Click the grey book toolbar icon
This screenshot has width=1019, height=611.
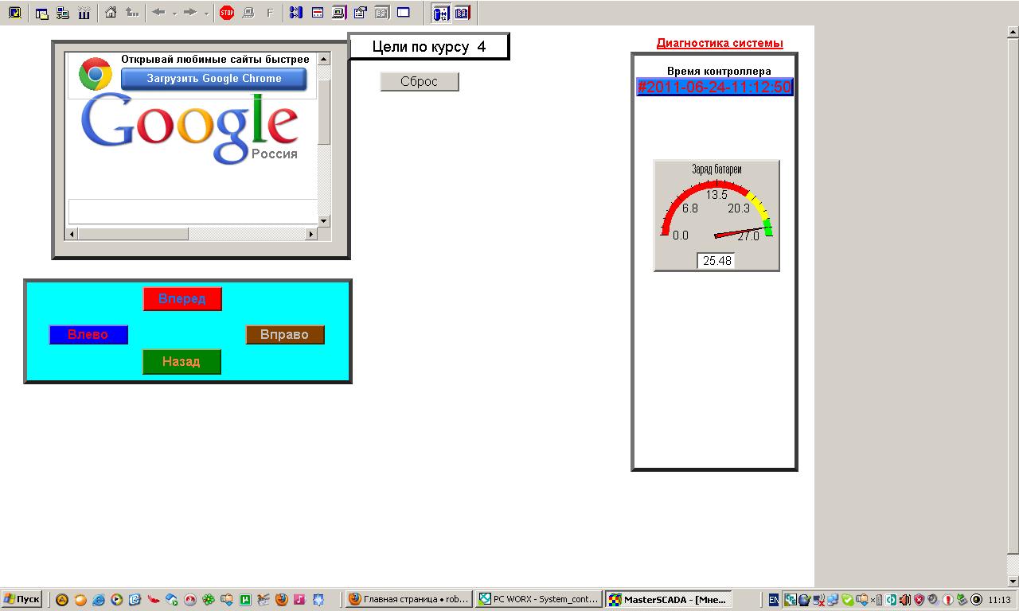pos(381,13)
